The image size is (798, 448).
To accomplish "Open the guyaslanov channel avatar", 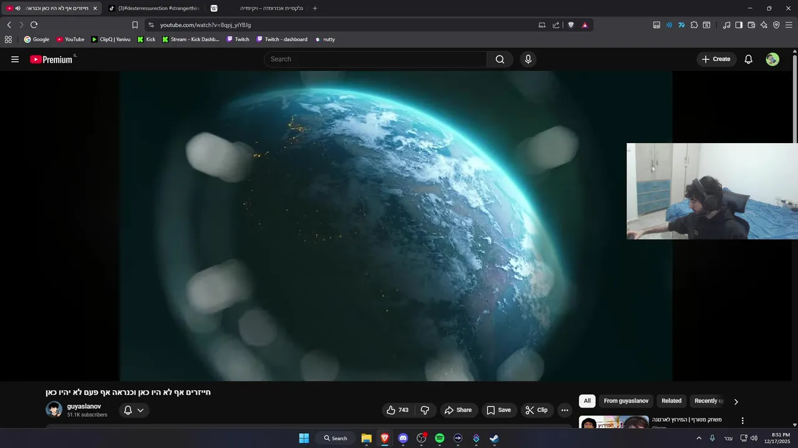I will pos(54,409).
